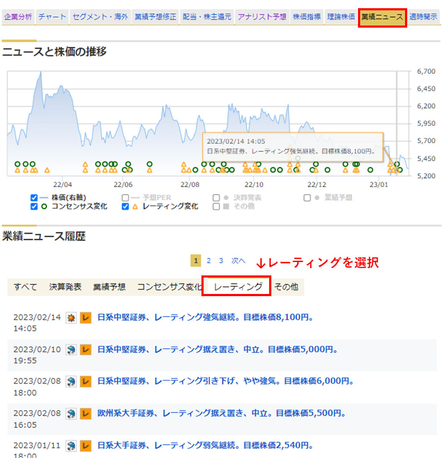Select the すべて filter tab

(x=25, y=286)
